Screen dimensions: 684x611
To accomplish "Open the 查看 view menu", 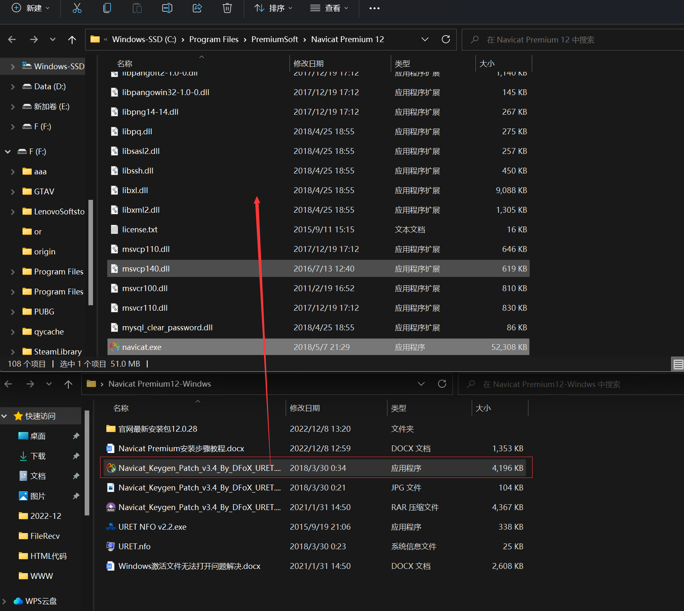I will coord(329,8).
